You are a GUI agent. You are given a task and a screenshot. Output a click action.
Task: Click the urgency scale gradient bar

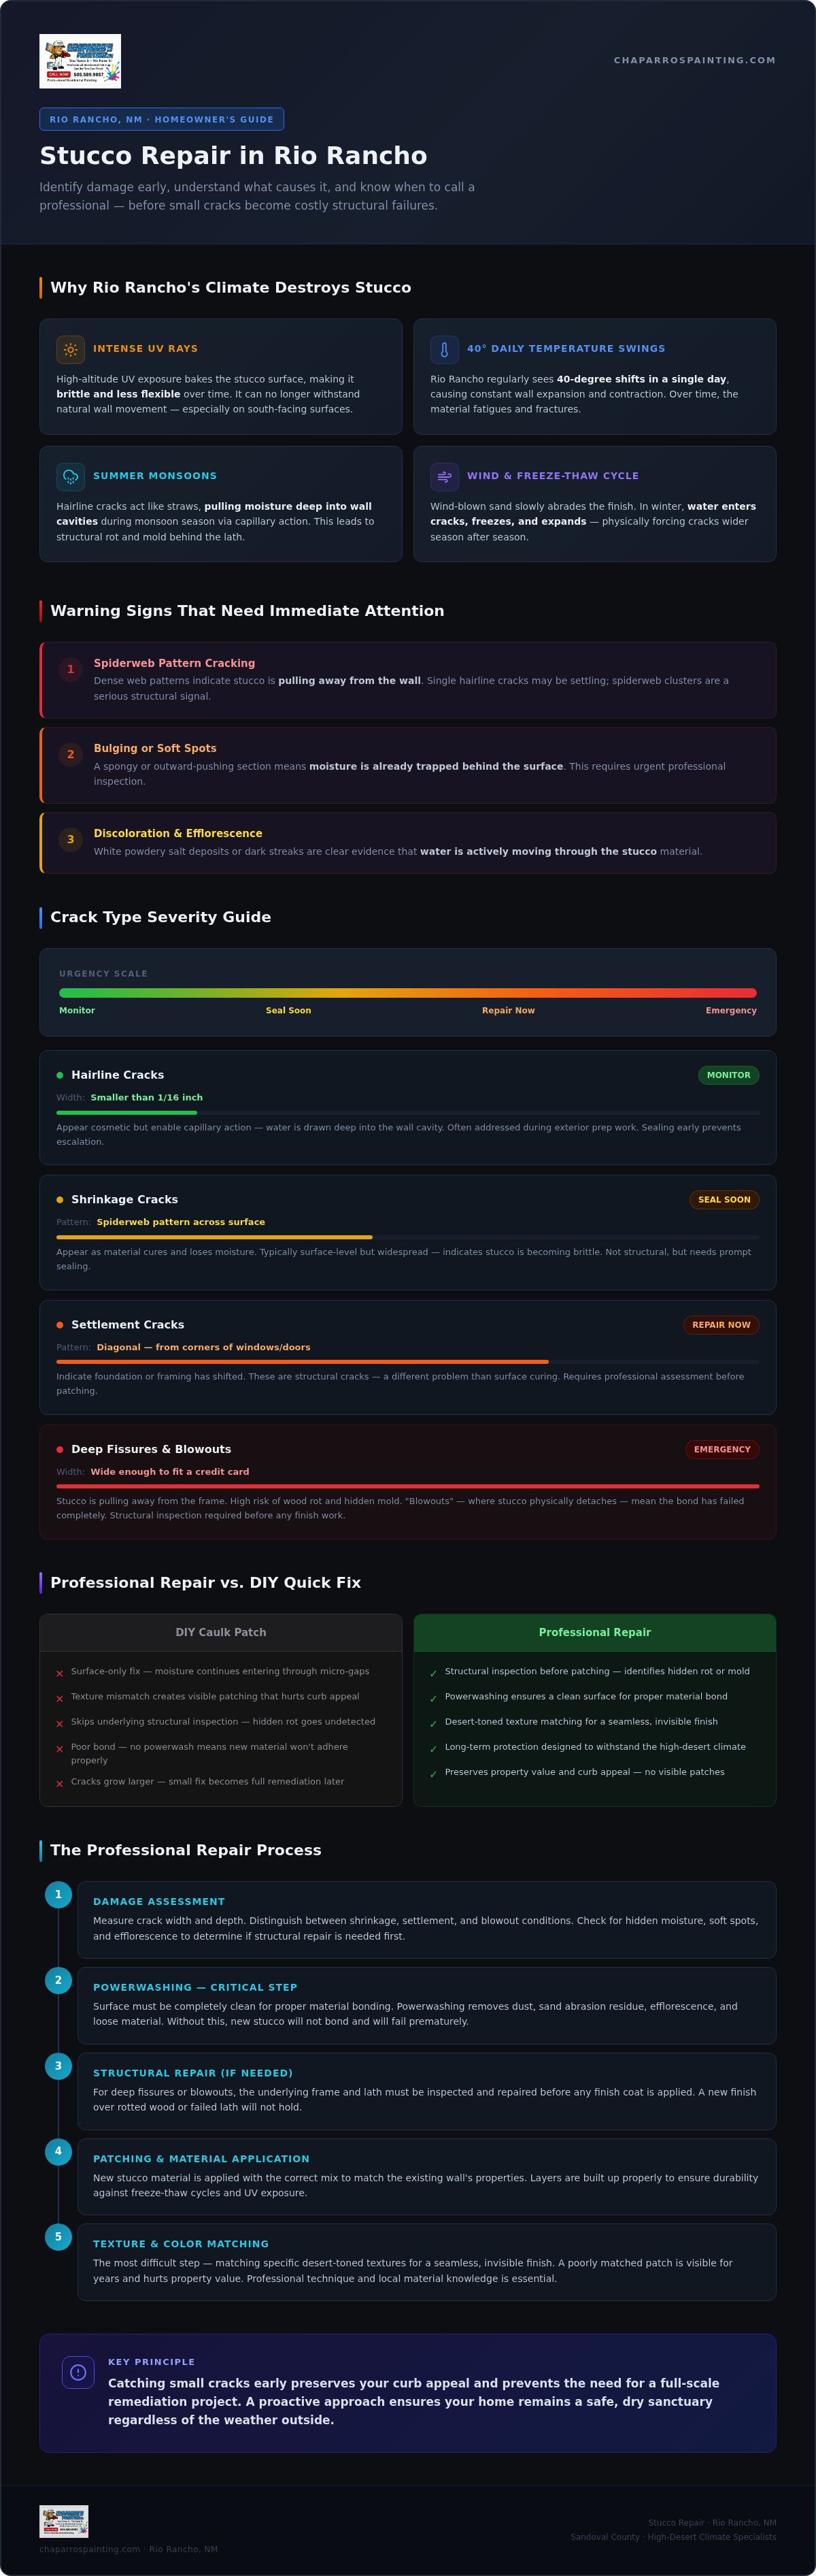tap(407, 993)
